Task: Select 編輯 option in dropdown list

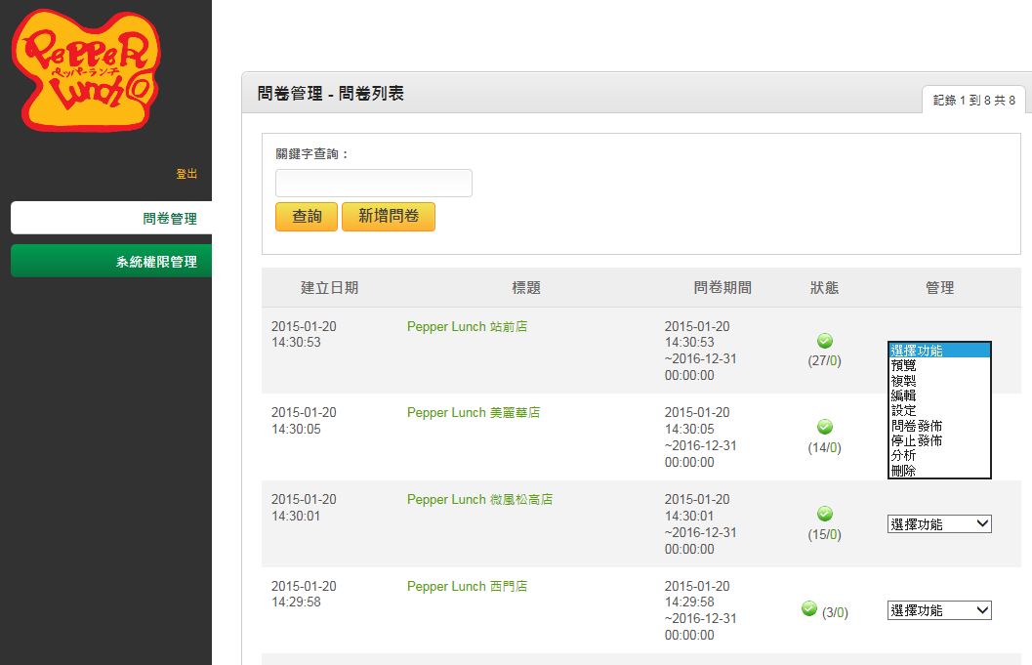Action: click(939, 395)
